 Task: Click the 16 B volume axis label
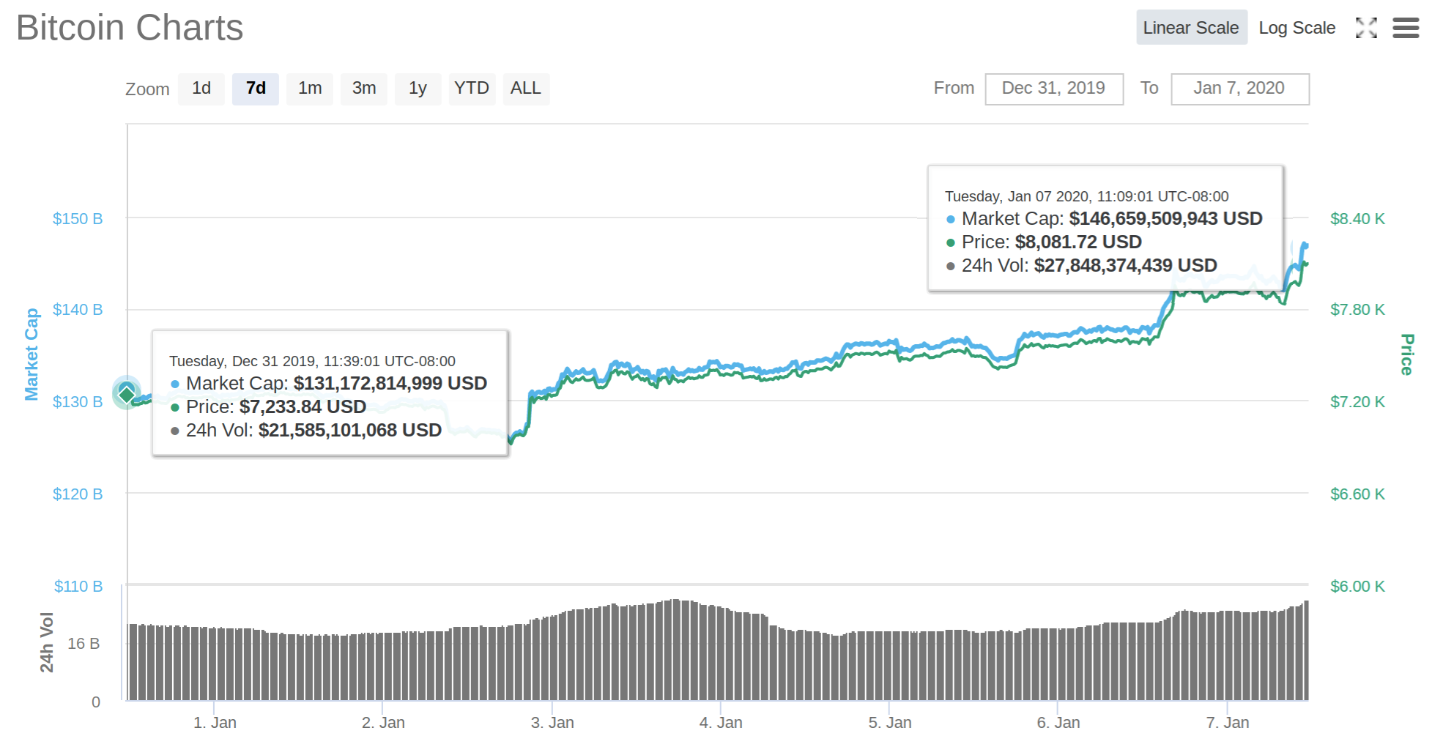(x=84, y=644)
